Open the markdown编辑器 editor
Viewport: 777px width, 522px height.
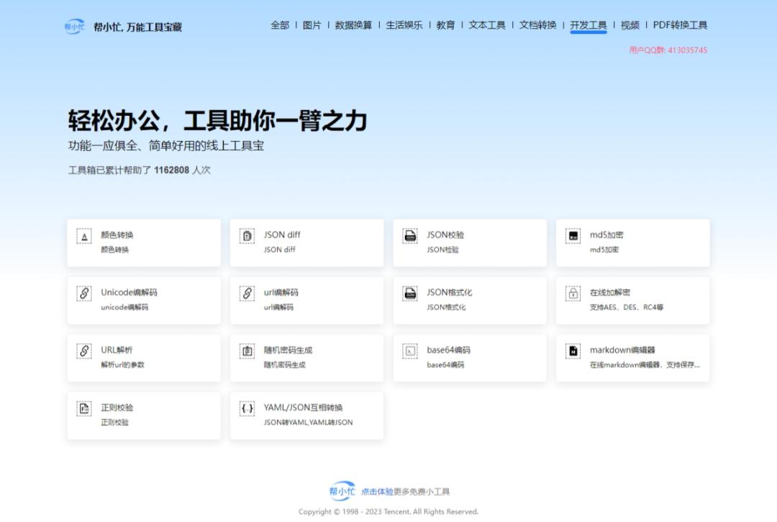pos(632,357)
